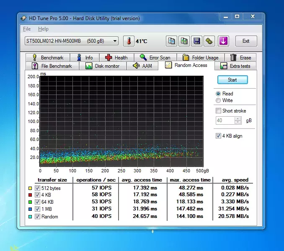Click the short stroke gB input field
Screen dimensions: 284x251
tap(225, 120)
